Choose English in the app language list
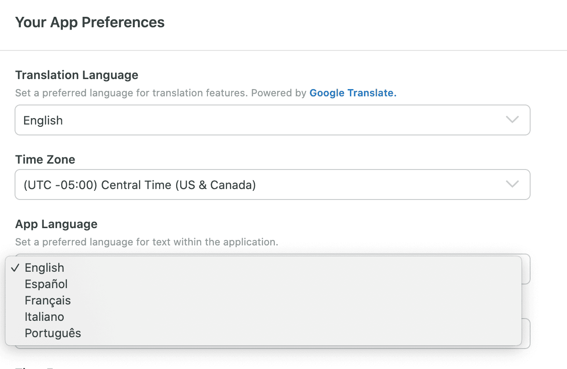The width and height of the screenshot is (567, 369). point(45,268)
